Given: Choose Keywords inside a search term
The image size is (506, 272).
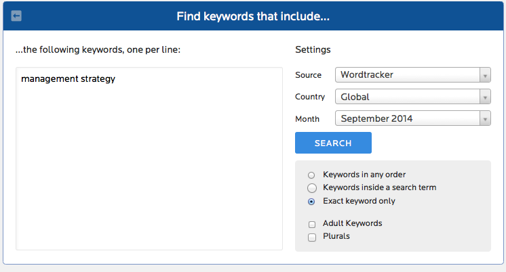Looking at the screenshot, I should coord(312,188).
